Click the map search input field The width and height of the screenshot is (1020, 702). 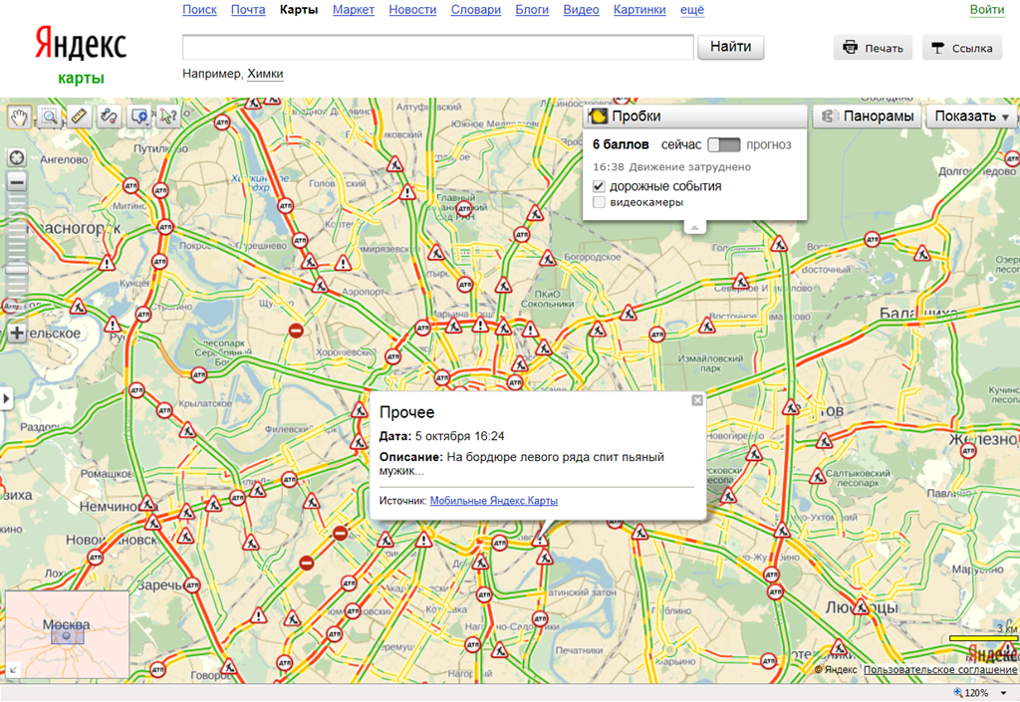[x=438, y=48]
